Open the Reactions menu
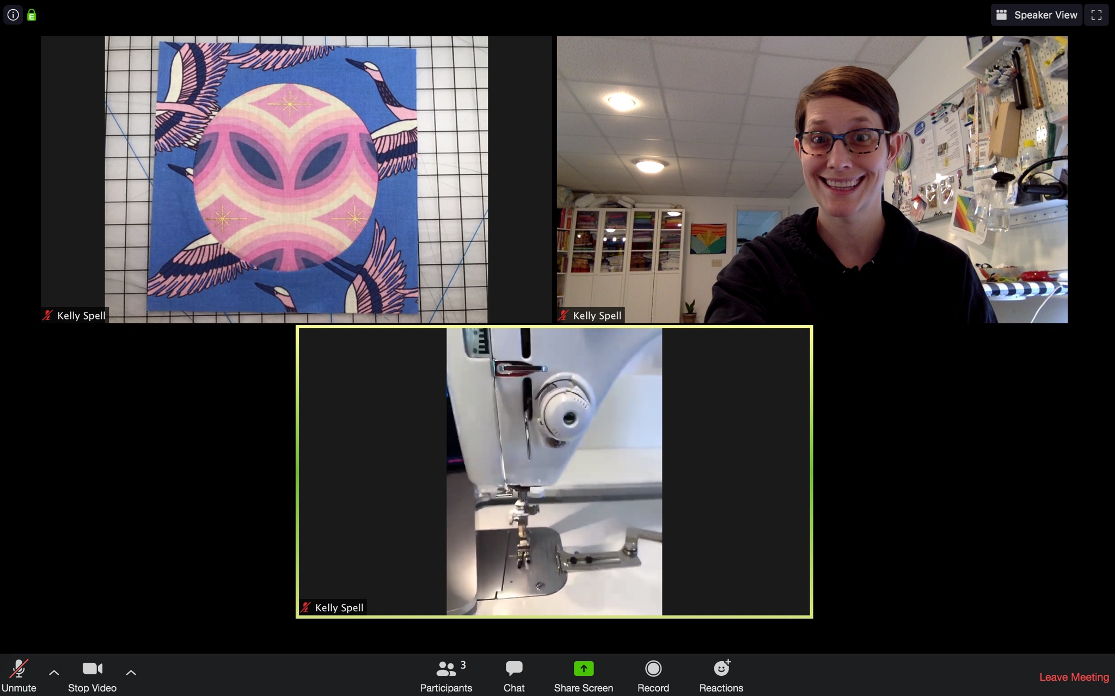 (721, 675)
